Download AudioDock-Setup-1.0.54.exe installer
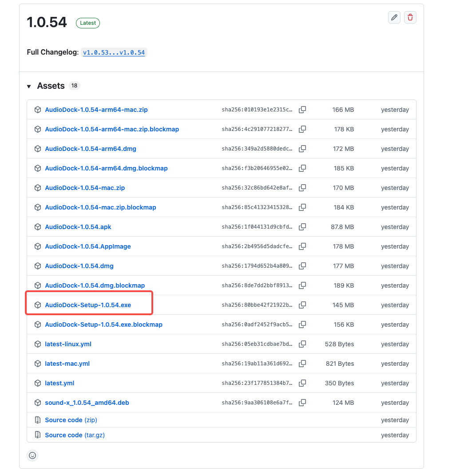This screenshot has height=475, width=464. coord(88,305)
